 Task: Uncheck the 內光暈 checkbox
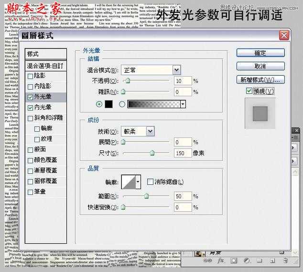point(30,108)
